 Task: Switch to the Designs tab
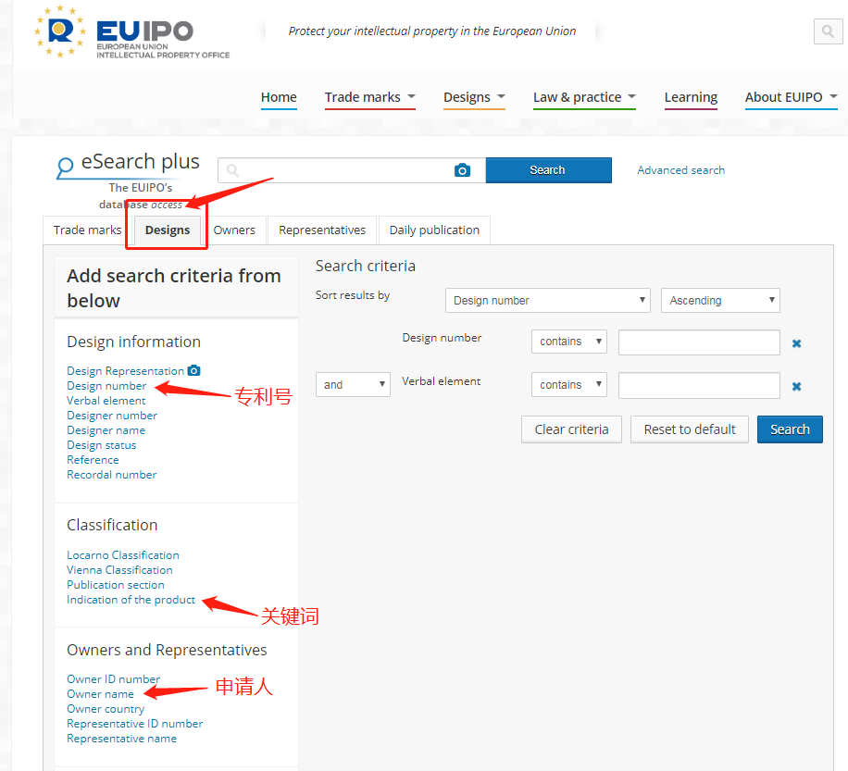[x=168, y=230]
